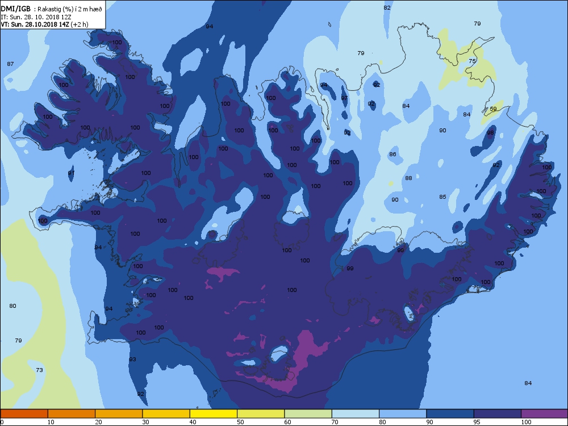Screen dimensions: 568x426
Task: Select the 86 humidity reading
Action: point(392,154)
